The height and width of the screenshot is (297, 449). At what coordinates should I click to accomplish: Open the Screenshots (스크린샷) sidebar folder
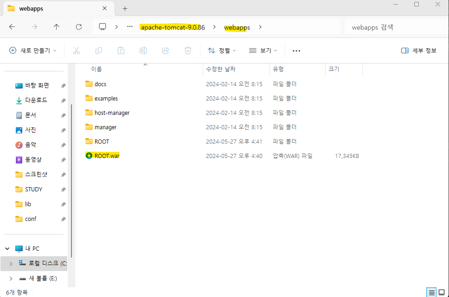36,175
